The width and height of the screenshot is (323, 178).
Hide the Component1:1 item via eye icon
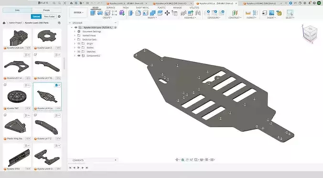click(79, 55)
